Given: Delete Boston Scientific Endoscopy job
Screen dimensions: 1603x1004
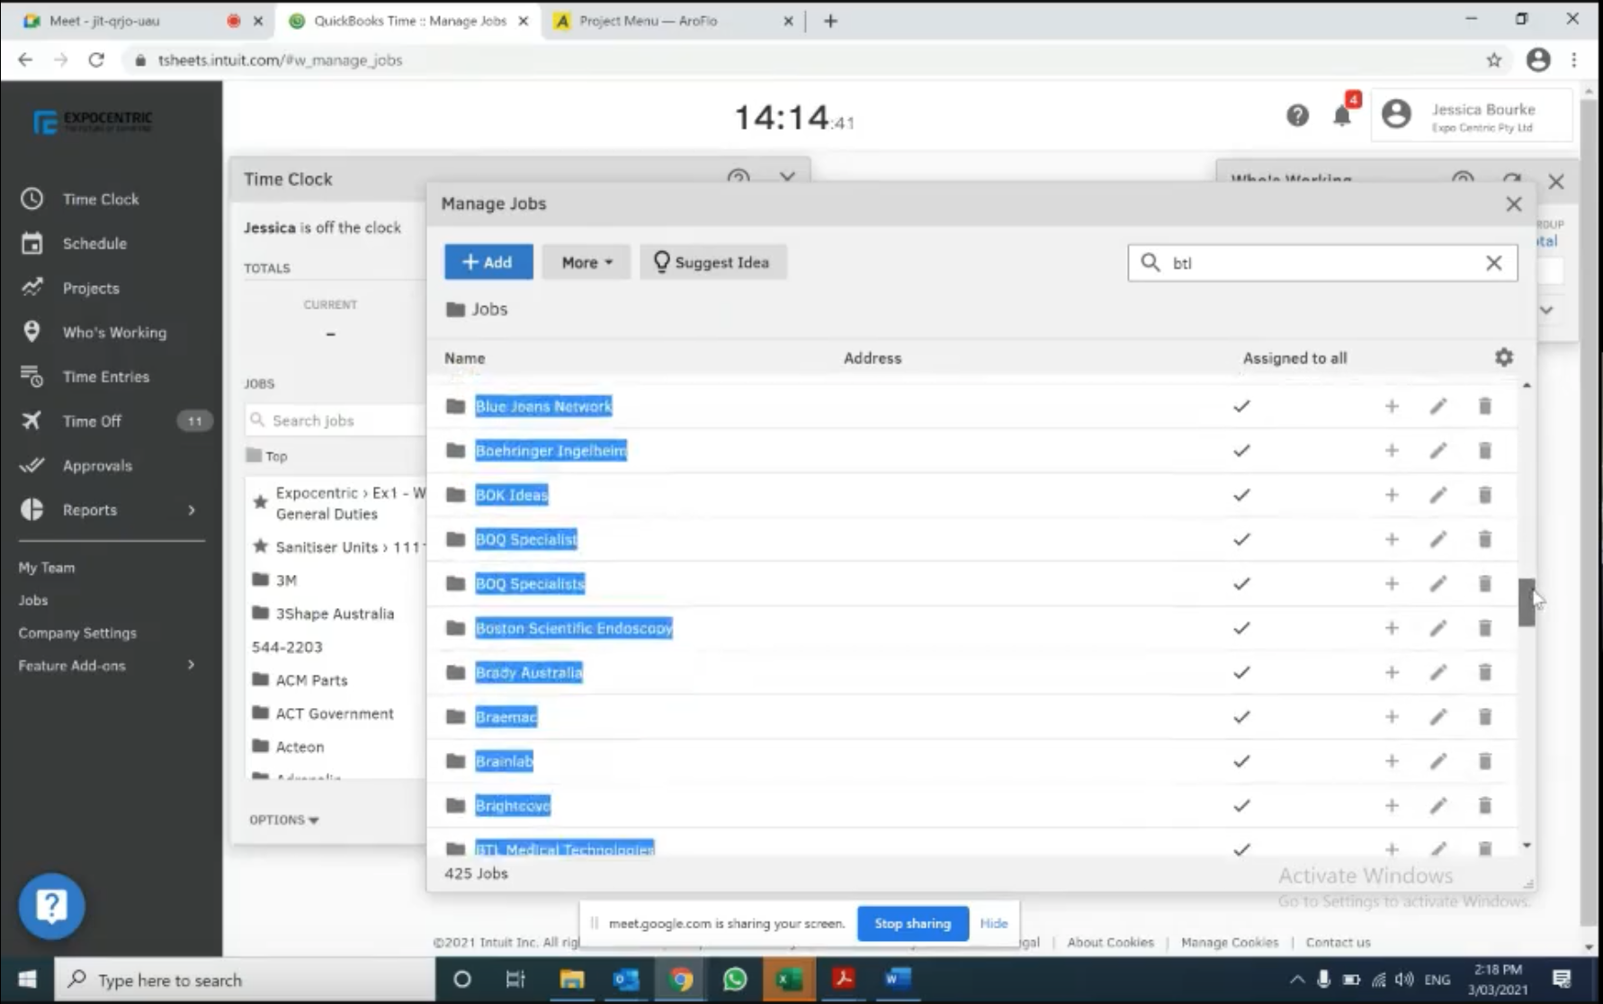Looking at the screenshot, I should [x=1485, y=628].
